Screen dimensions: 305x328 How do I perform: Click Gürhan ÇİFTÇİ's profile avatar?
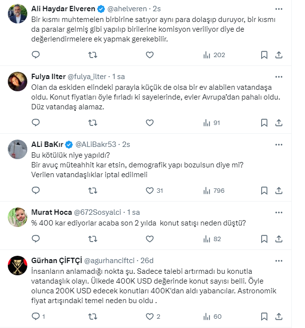[x=18, y=265]
